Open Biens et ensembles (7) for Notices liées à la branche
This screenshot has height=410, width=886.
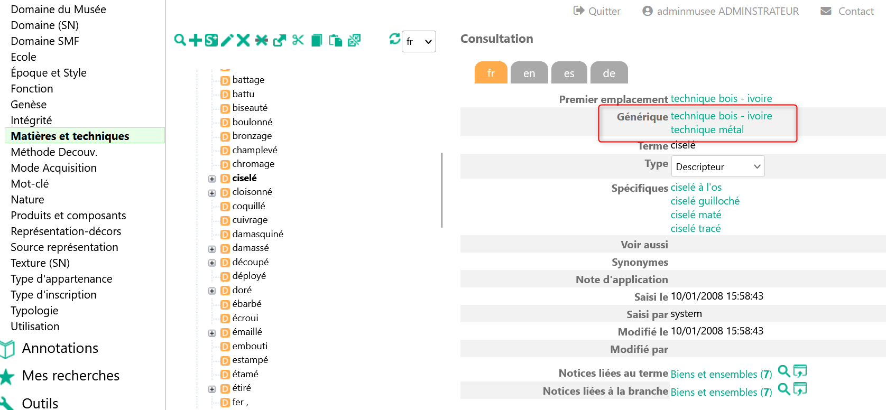coord(721,392)
